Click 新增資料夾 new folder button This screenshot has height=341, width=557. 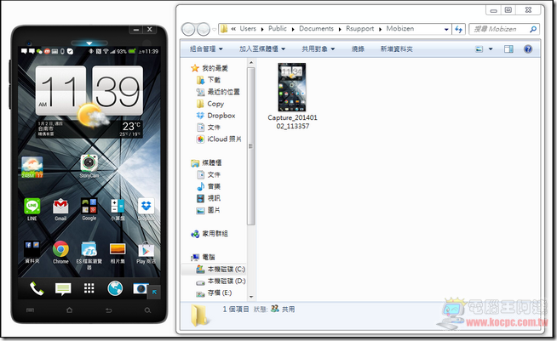[x=396, y=49]
